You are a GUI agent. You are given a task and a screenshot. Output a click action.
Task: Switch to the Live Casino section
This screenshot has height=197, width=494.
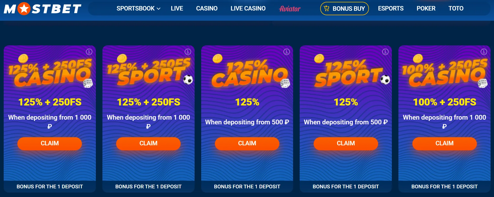click(x=248, y=8)
